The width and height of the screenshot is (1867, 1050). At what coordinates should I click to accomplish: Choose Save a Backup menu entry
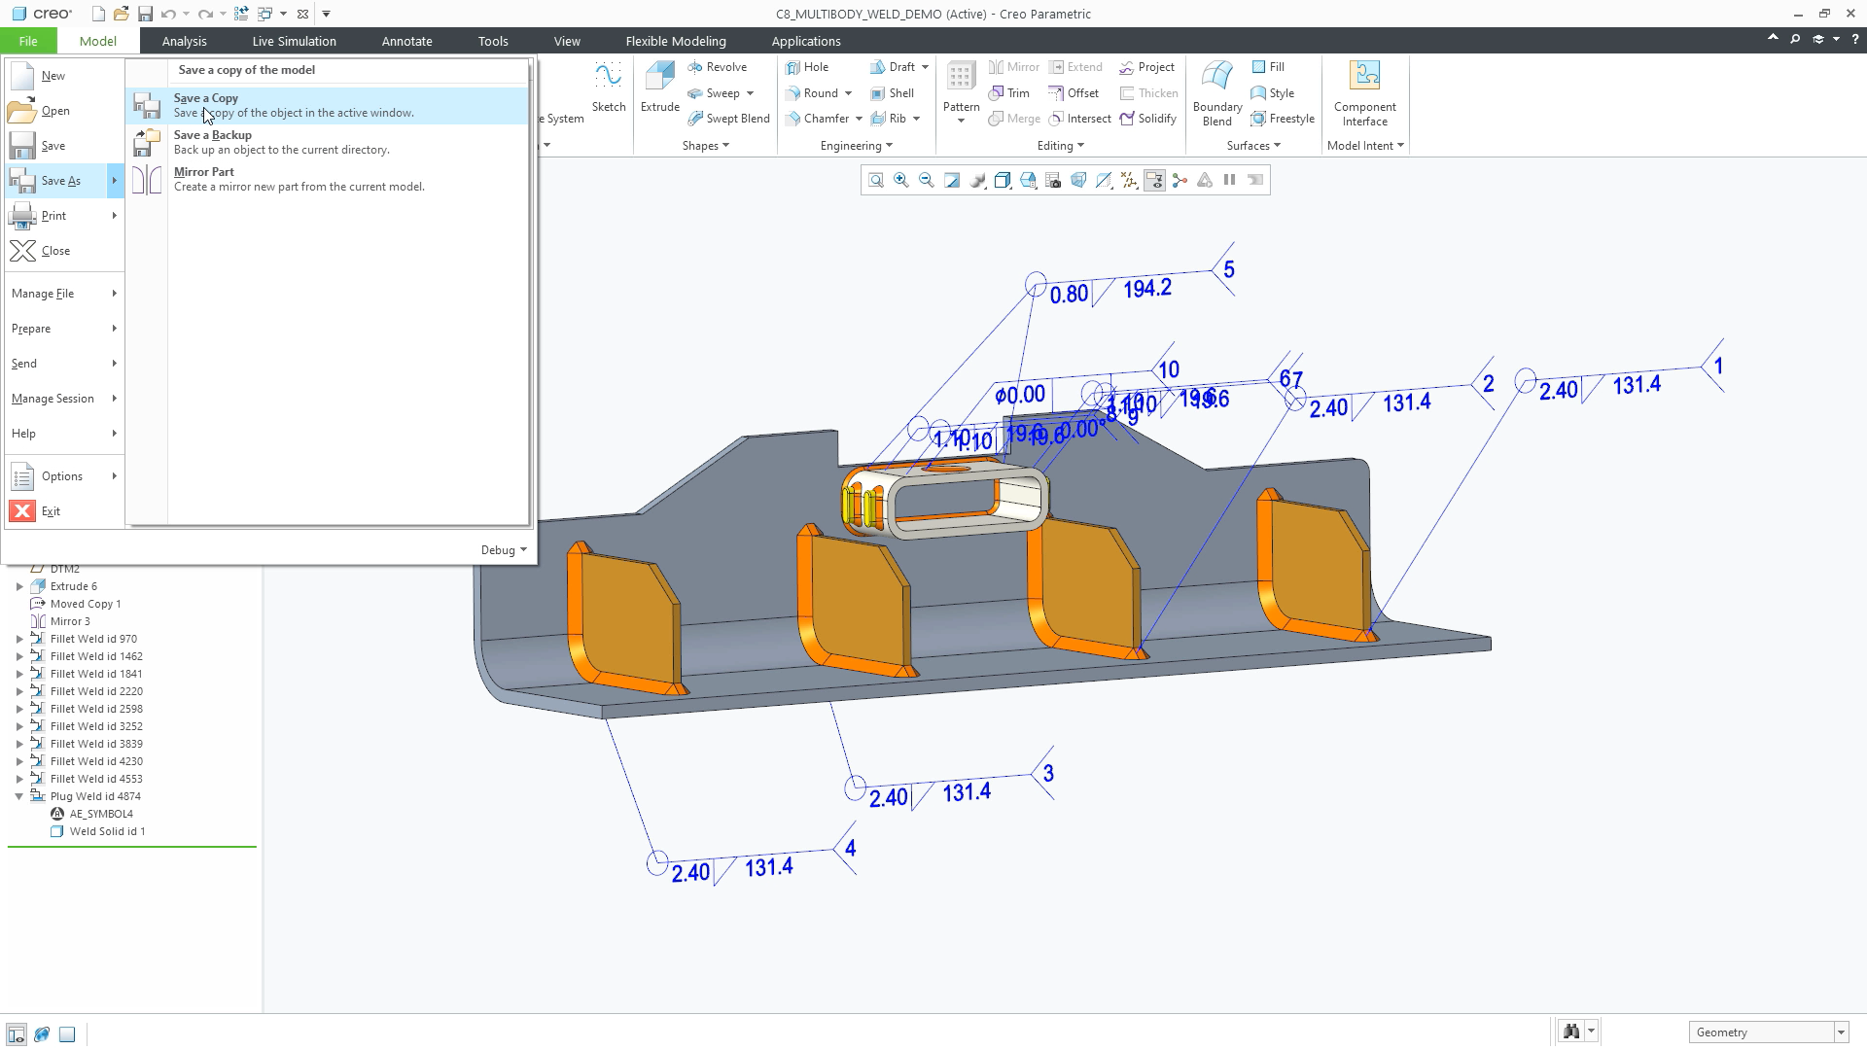329,142
